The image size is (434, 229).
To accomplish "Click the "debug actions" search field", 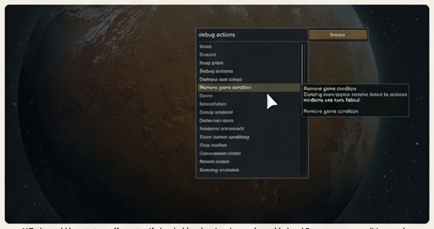I will coord(252,35).
